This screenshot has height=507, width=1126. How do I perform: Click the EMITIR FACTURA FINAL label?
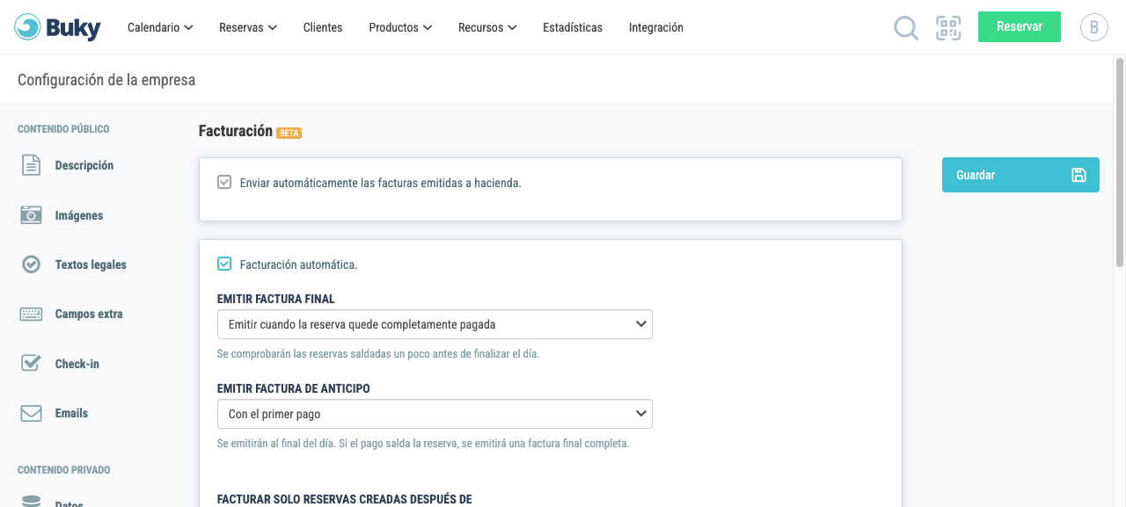[276, 299]
